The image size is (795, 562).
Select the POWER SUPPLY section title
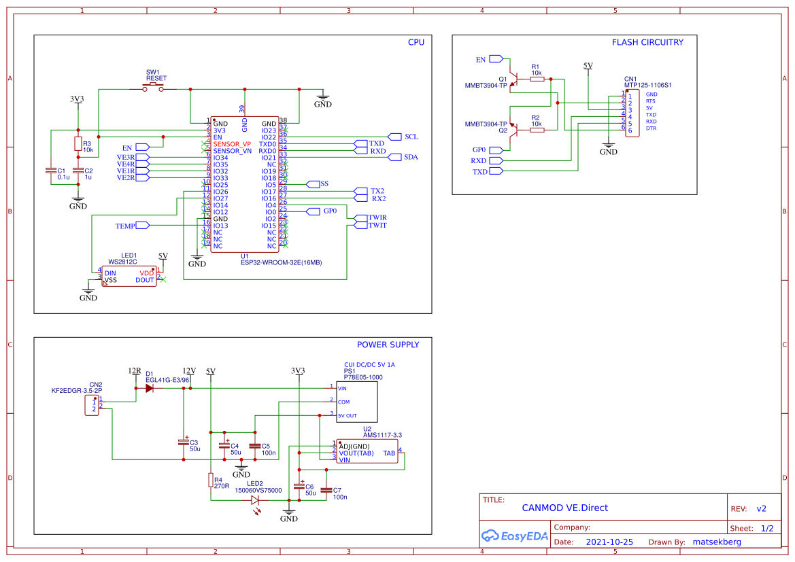coord(390,345)
